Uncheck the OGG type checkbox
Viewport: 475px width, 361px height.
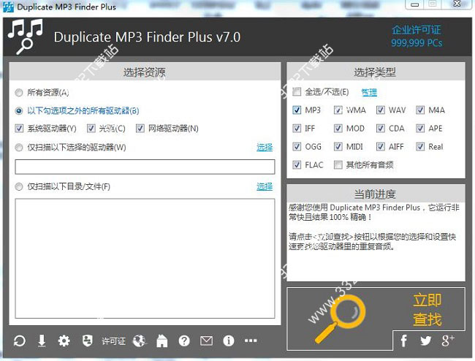(x=297, y=147)
